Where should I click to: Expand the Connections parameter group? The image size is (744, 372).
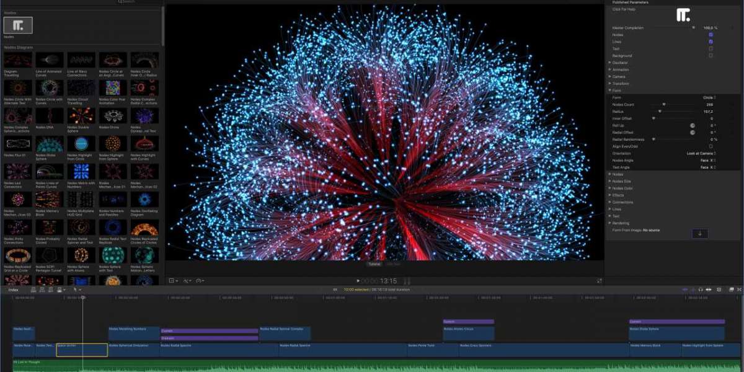click(x=609, y=202)
